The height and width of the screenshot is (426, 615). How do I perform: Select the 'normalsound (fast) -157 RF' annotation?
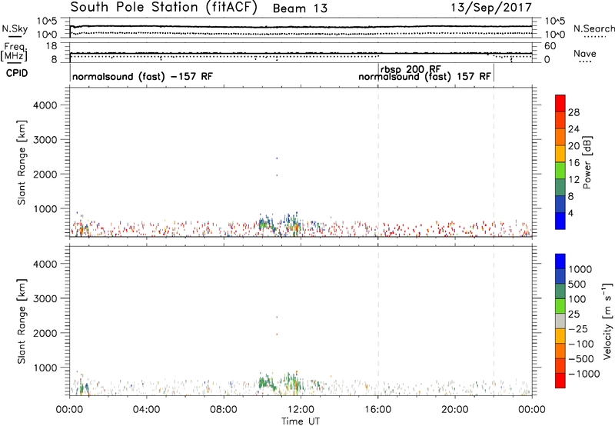pos(142,76)
